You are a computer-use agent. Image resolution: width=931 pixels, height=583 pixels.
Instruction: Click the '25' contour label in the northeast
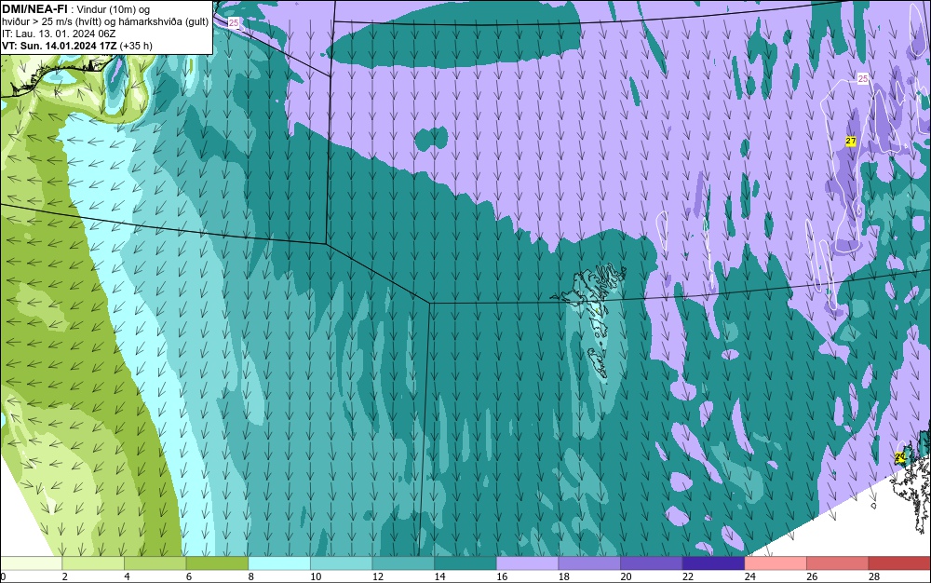[863, 78]
